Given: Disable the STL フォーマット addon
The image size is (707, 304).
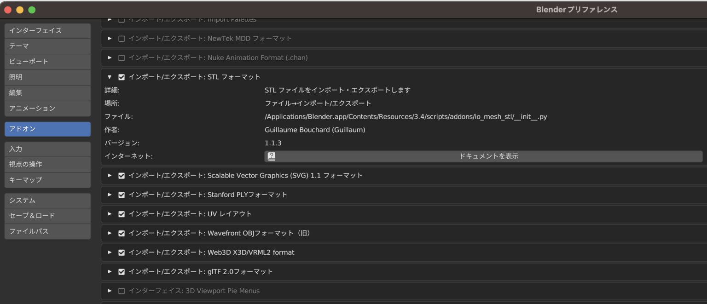Looking at the screenshot, I should coord(122,77).
